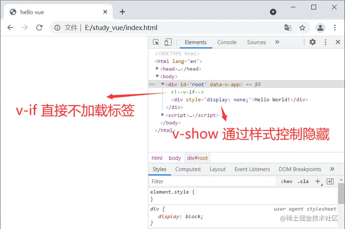This screenshot has height=229, width=345.
Task: Toggle the device emulation toolbar
Action: pyautogui.click(x=168, y=42)
